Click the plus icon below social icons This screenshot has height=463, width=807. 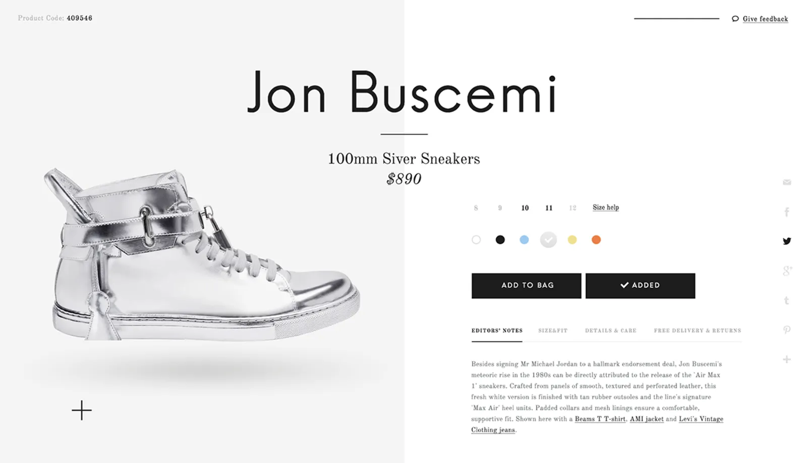(787, 359)
